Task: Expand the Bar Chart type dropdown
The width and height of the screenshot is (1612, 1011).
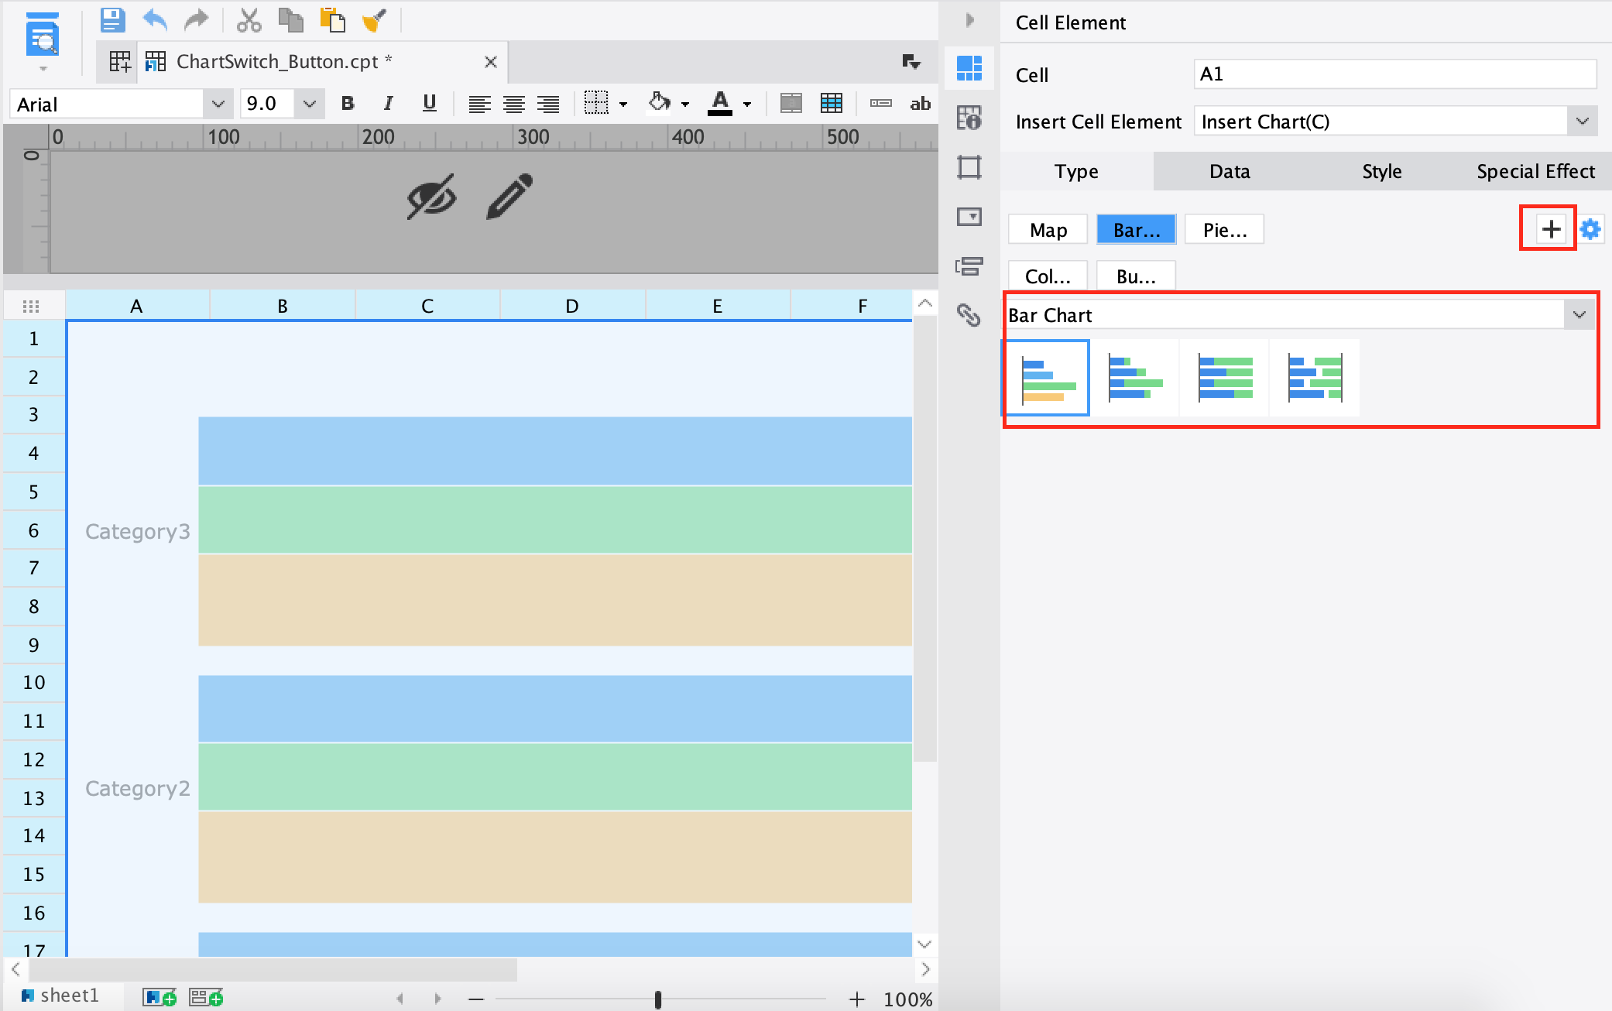Action: (1579, 315)
